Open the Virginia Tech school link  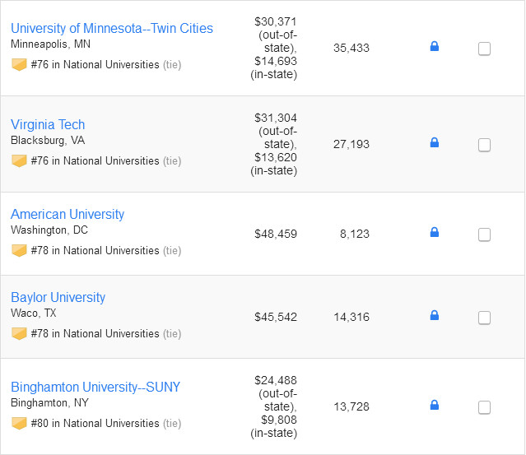48,124
